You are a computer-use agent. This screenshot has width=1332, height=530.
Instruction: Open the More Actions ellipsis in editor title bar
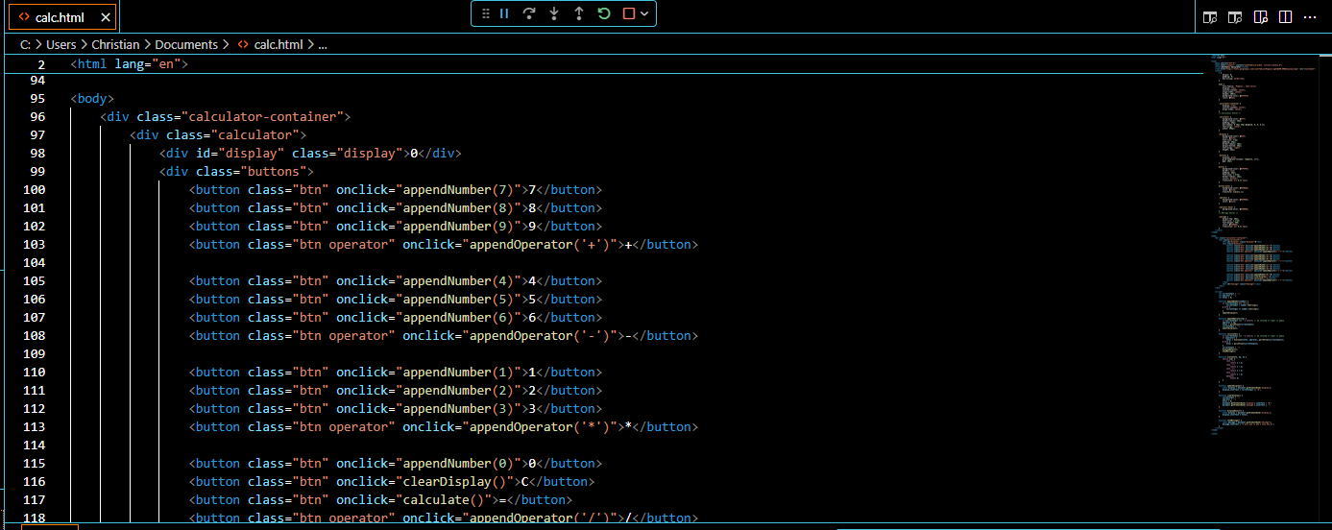(1312, 17)
